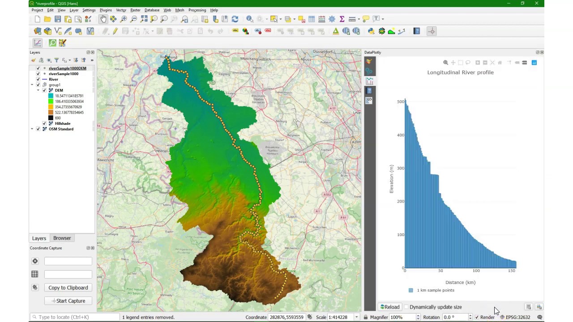The height and width of the screenshot is (322, 573).
Task: Toggle visibility of riverSample1000 layer
Action: [x=38, y=74]
